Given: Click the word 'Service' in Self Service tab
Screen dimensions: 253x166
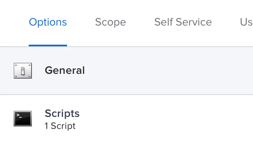Looking at the screenshot, I should pos(194,22).
